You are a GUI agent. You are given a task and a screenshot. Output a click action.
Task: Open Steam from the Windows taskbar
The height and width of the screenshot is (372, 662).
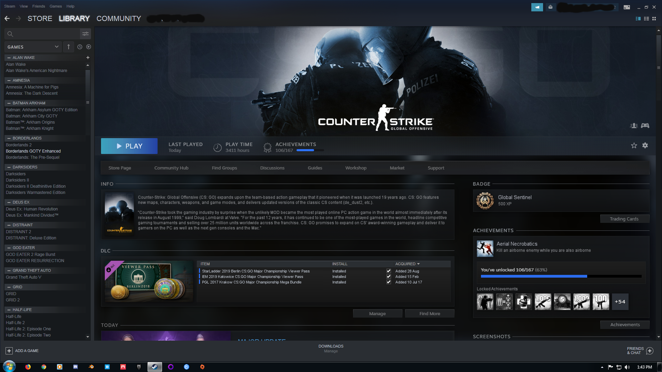[x=155, y=367]
